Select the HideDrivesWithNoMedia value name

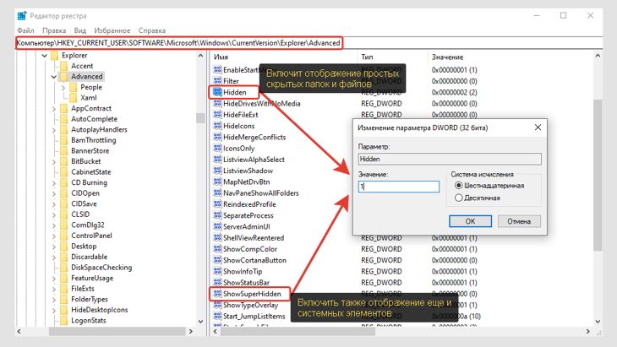click(262, 103)
